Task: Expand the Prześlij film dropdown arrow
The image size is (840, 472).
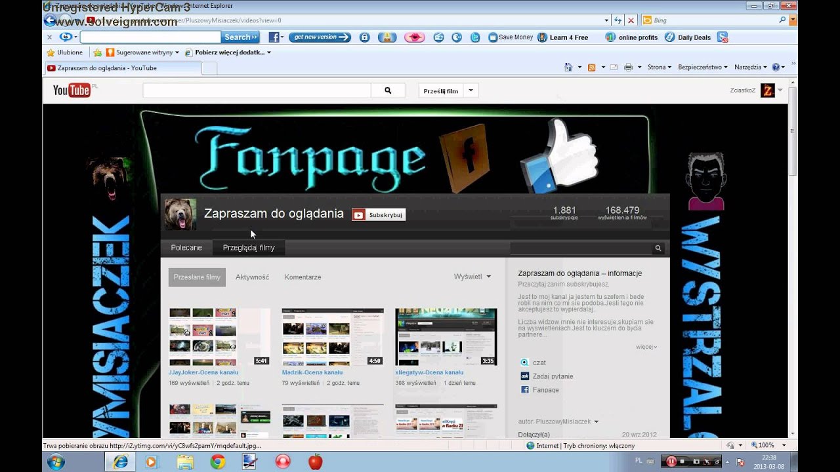Action: (x=471, y=90)
